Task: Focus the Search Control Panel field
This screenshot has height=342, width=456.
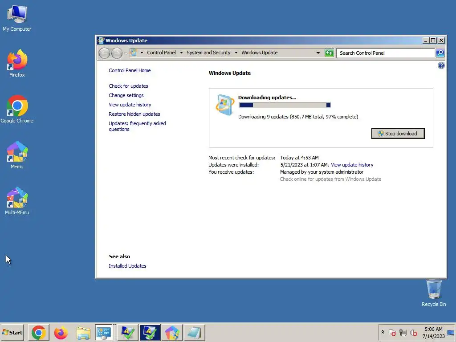Action: point(385,53)
